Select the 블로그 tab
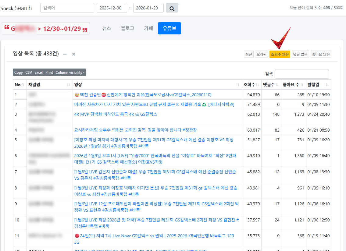The image size is (346, 251). tap(127, 28)
